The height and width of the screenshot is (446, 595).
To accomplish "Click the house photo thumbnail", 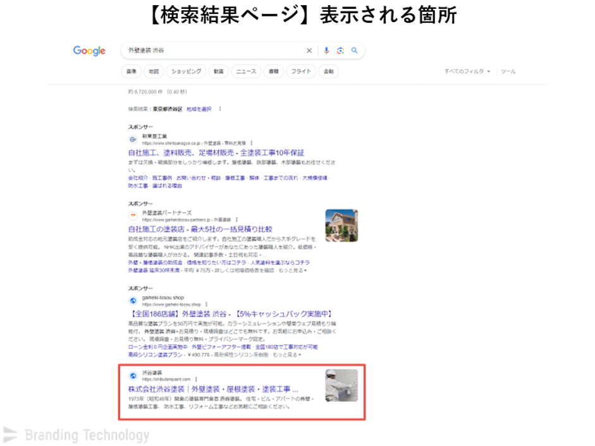I will coord(341,226).
